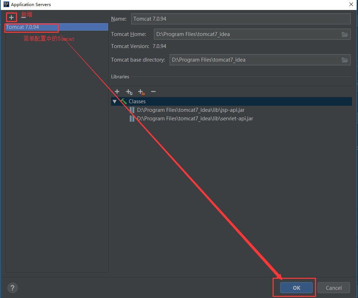The width and height of the screenshot is (358, 298).
Task: Select Tomcat 7.0.94 in server list
Action: [57, 27]
